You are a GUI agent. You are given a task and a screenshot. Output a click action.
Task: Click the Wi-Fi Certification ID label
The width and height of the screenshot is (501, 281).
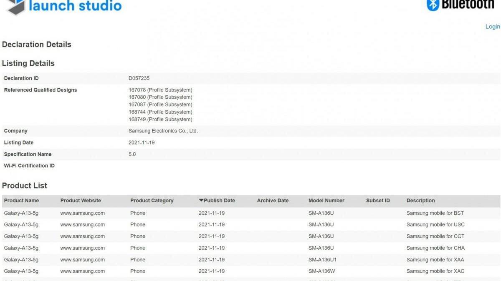pyautogui.click(x=29, y=166)
